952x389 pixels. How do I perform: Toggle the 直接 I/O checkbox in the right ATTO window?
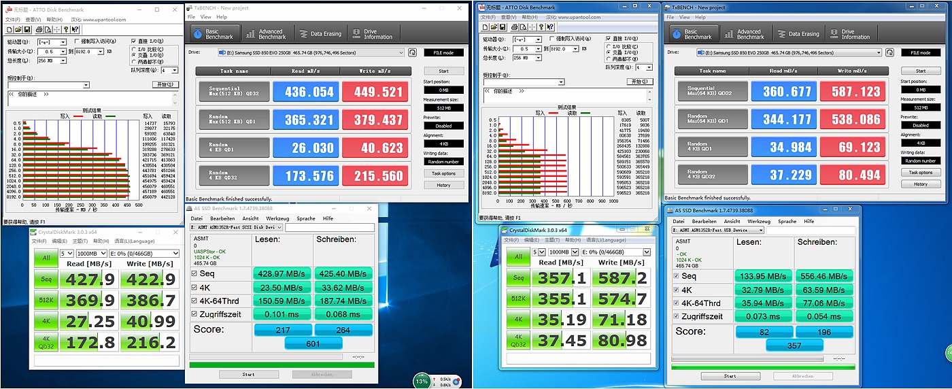click(x=609, y=39)
